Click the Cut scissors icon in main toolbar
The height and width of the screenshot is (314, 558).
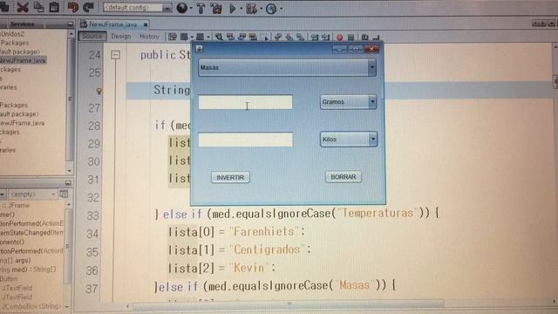coord(23,7)
